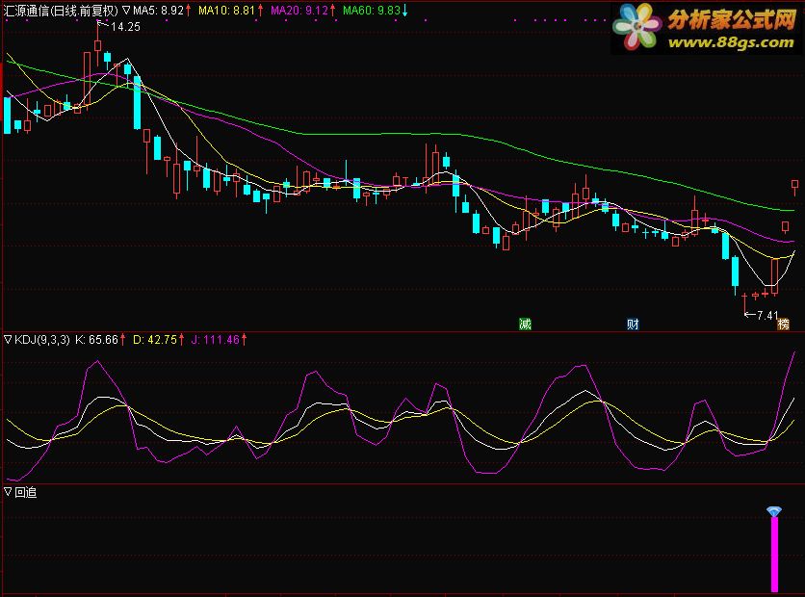Click the MA10: 8.81 value

click(226, 11)
